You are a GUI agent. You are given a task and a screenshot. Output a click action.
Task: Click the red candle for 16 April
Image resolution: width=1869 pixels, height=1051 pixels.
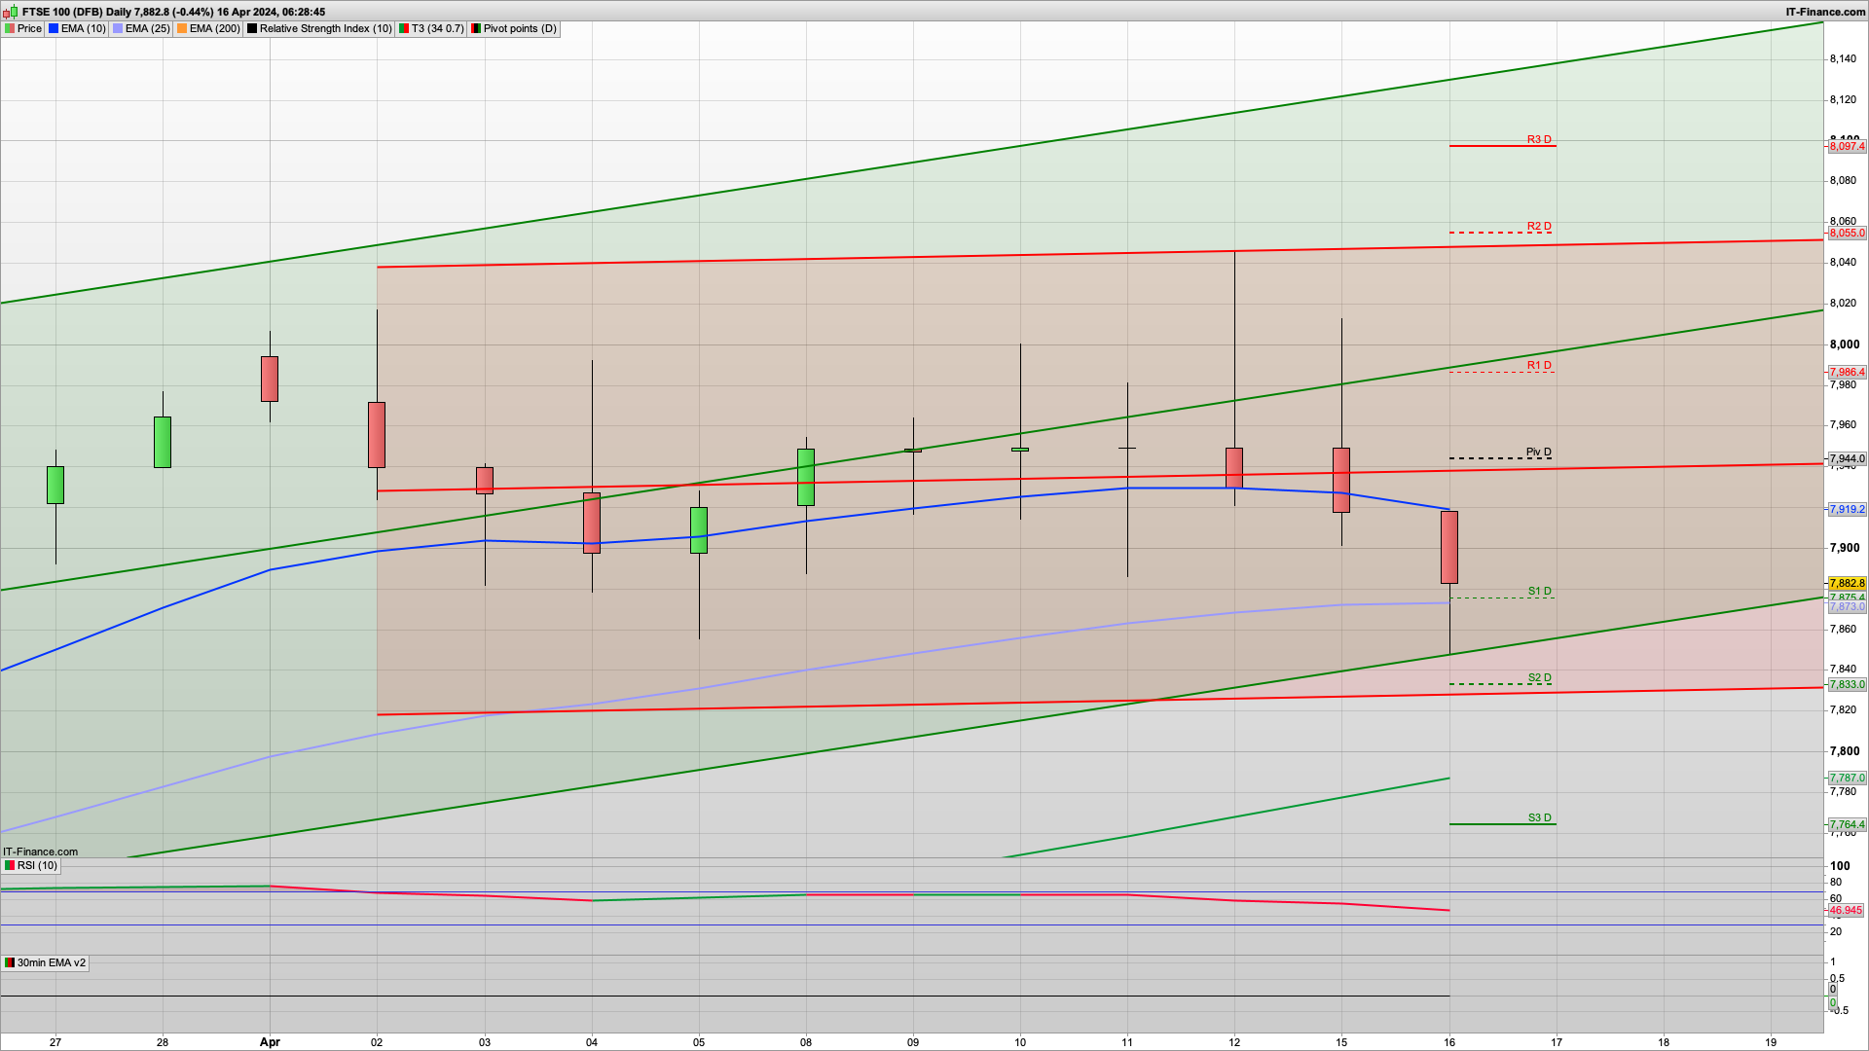[x=1449, y=547]
